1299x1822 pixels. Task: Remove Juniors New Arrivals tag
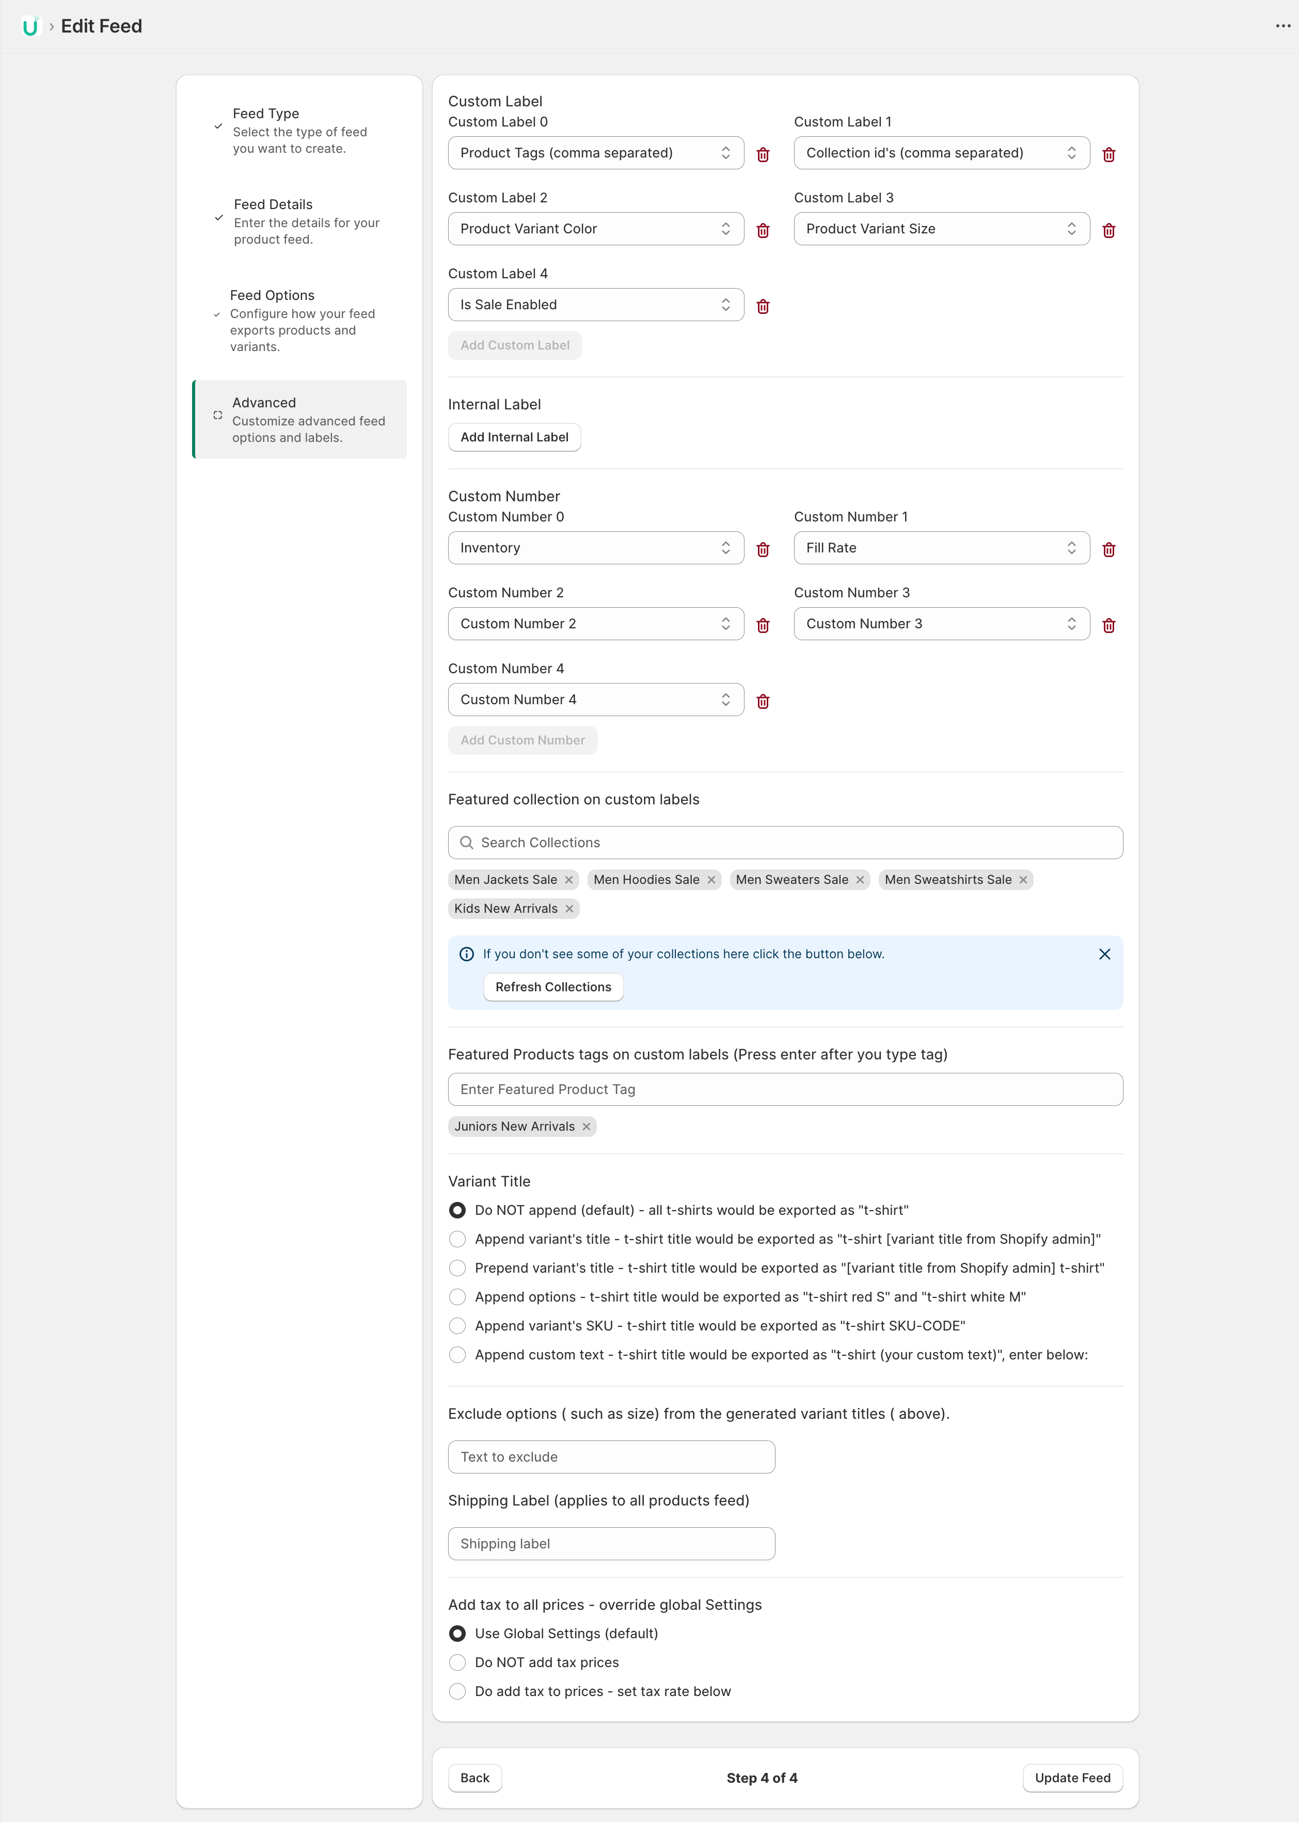coord(587,1126)
